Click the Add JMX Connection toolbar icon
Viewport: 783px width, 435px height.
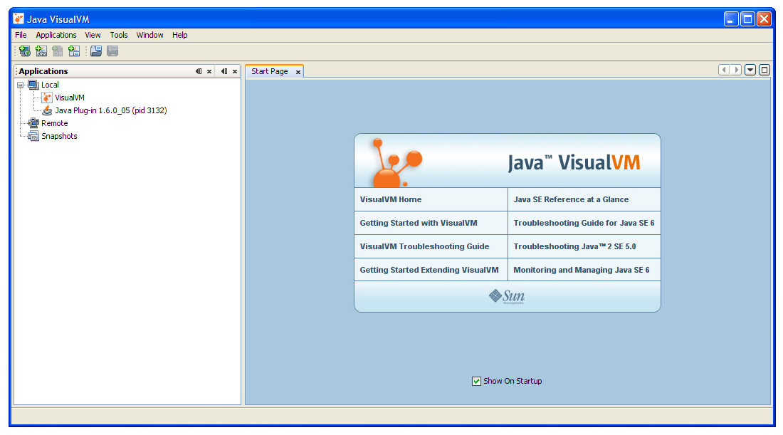41,51
